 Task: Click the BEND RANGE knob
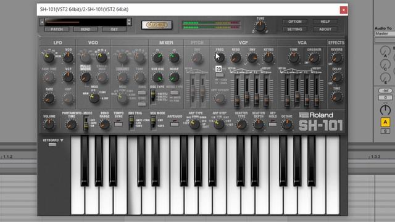point(104,125)
